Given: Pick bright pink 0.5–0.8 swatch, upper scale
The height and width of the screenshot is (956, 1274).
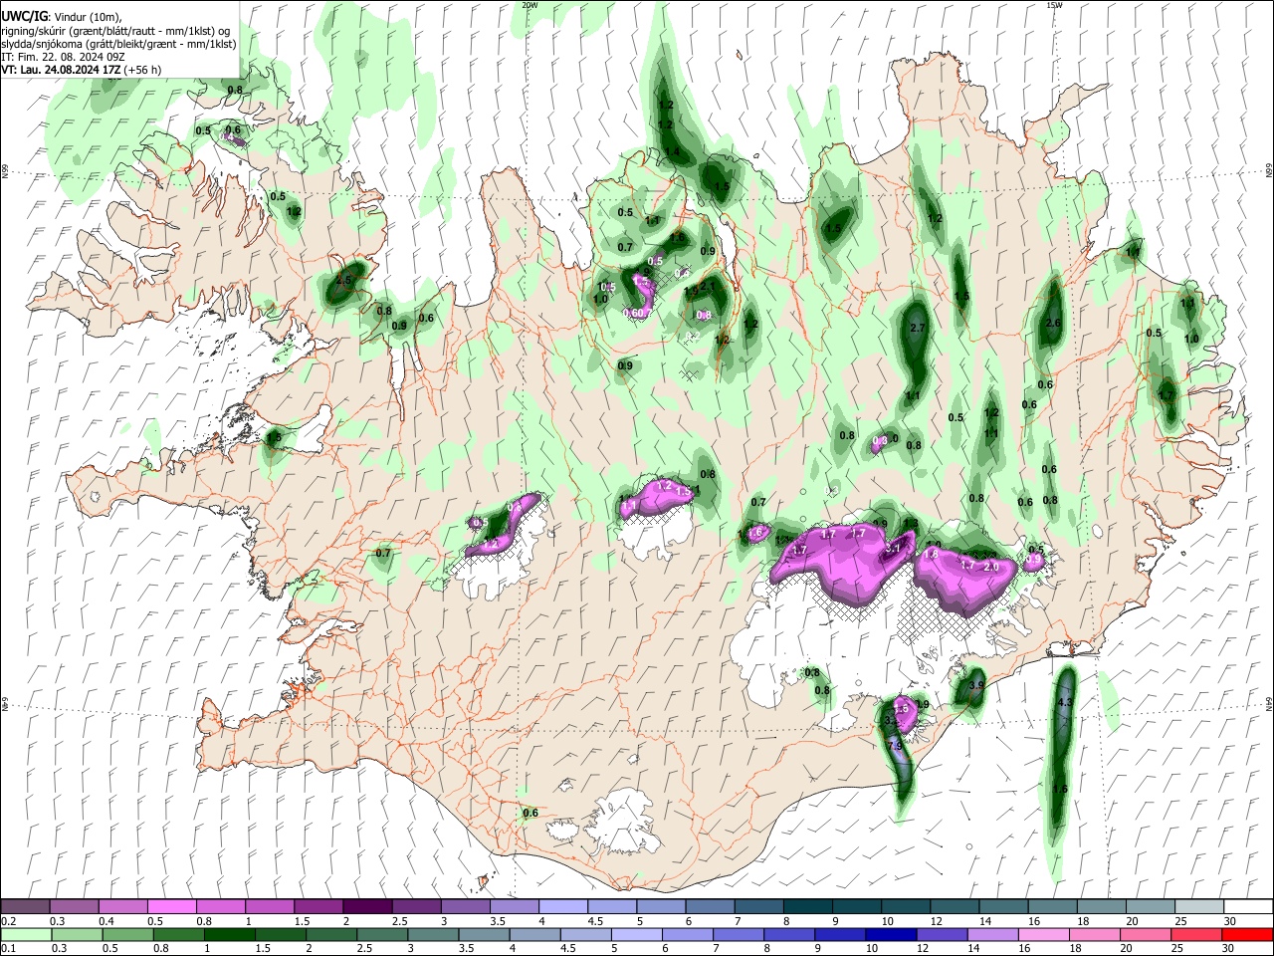Looking at the screenshot, I should tap(171, 906).
